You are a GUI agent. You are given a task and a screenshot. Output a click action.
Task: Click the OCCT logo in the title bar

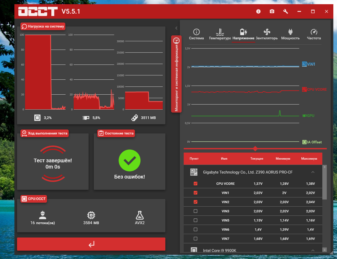(38, 12)
